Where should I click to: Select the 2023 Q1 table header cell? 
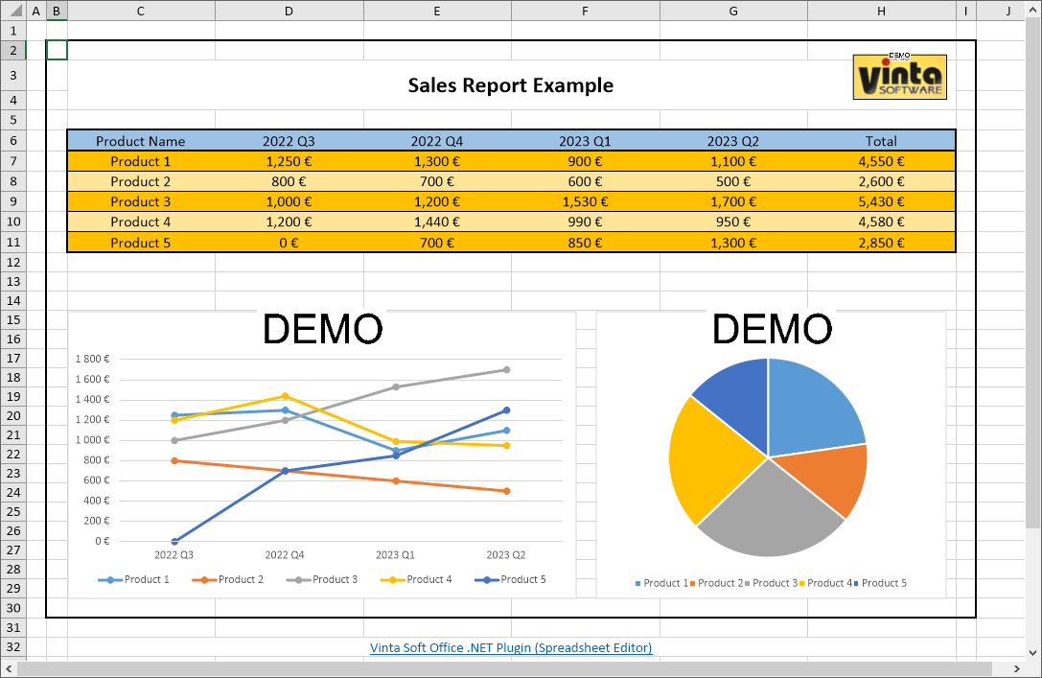pos(585,141)
